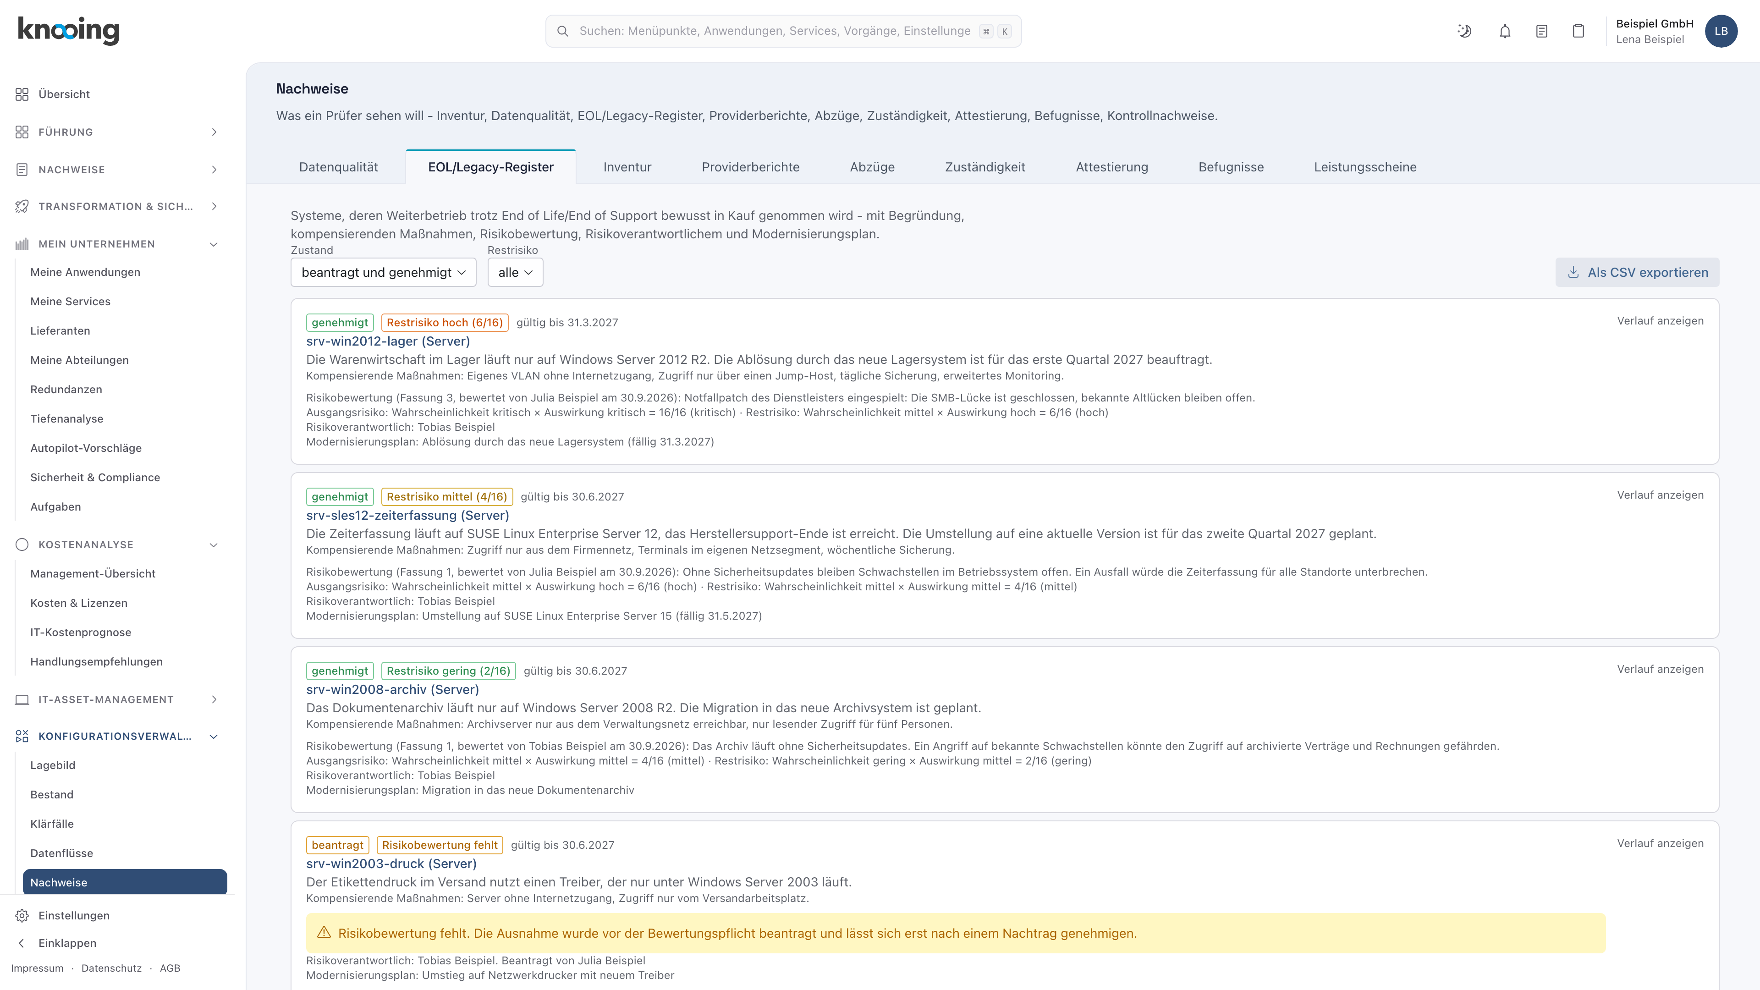The width and height of the screenshot is (1760, 990).
Task: Open the clipboard icon in header
Action: point(1578,31)
